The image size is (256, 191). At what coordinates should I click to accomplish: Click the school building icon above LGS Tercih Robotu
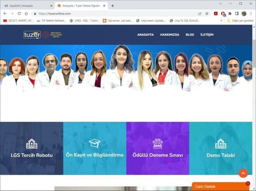pos(32,144)
